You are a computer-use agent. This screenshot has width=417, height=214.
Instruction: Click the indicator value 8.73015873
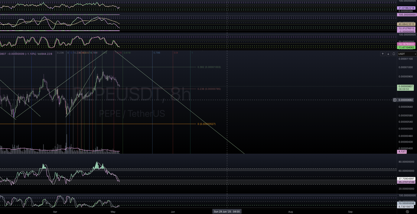pos(406,207)
